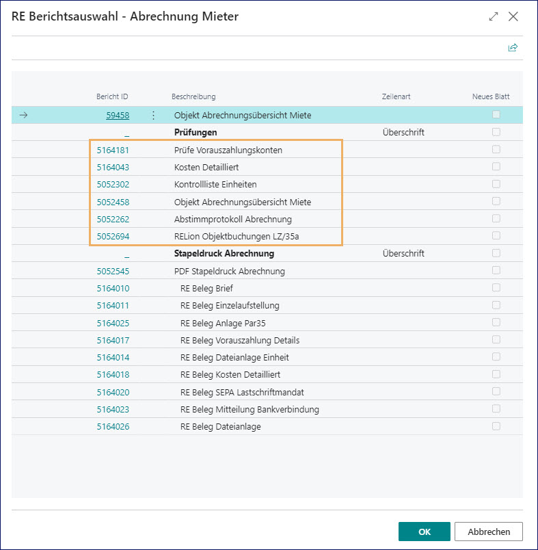The height and width of the screenshot is (550, 538).
Task: Open the Beschreibung column header menu
Action: coord(193,96)
